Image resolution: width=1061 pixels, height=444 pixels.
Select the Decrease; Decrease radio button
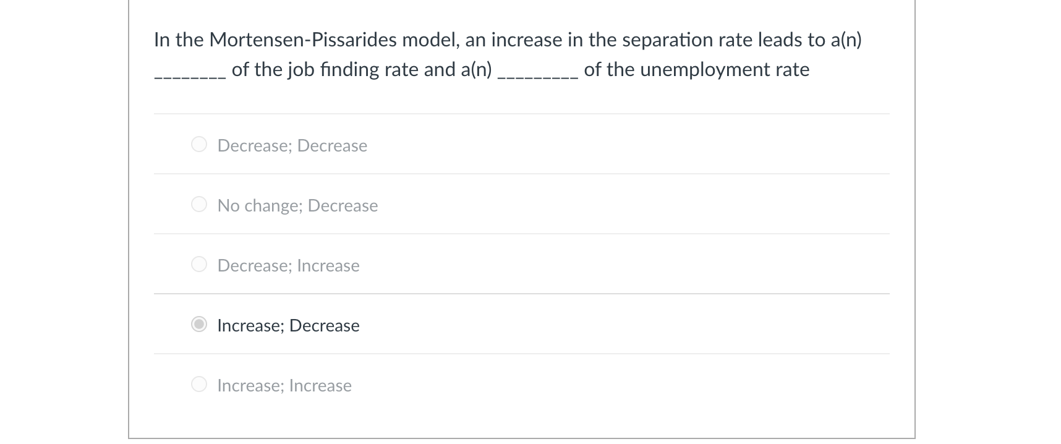(199, 144)
